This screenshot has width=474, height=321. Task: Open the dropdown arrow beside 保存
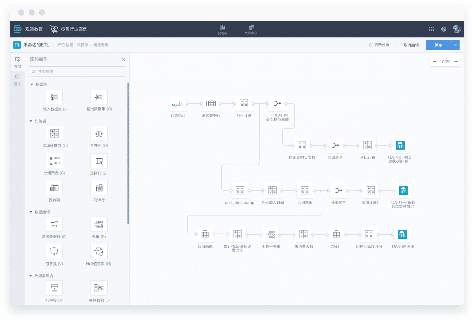coord(455,45)
